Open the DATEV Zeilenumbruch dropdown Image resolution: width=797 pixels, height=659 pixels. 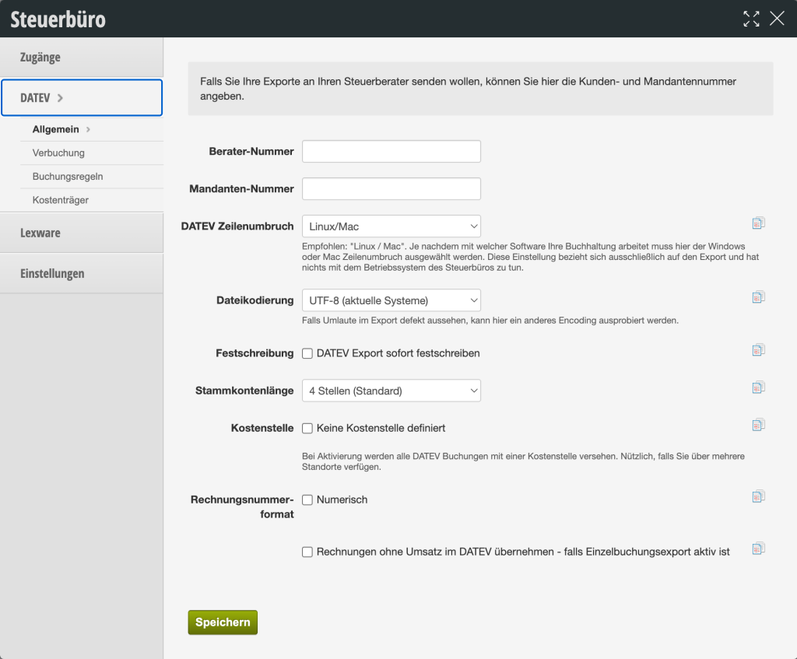click(x=391, y=226)
